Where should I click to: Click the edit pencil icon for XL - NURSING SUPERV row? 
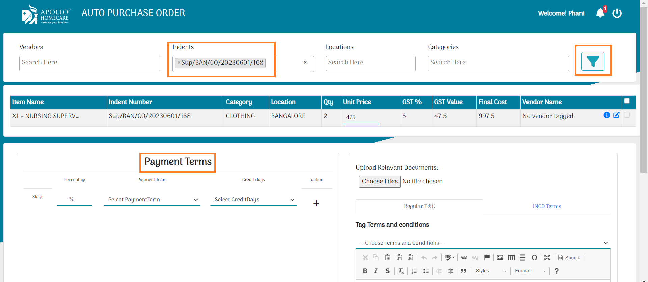pos(616,115)
